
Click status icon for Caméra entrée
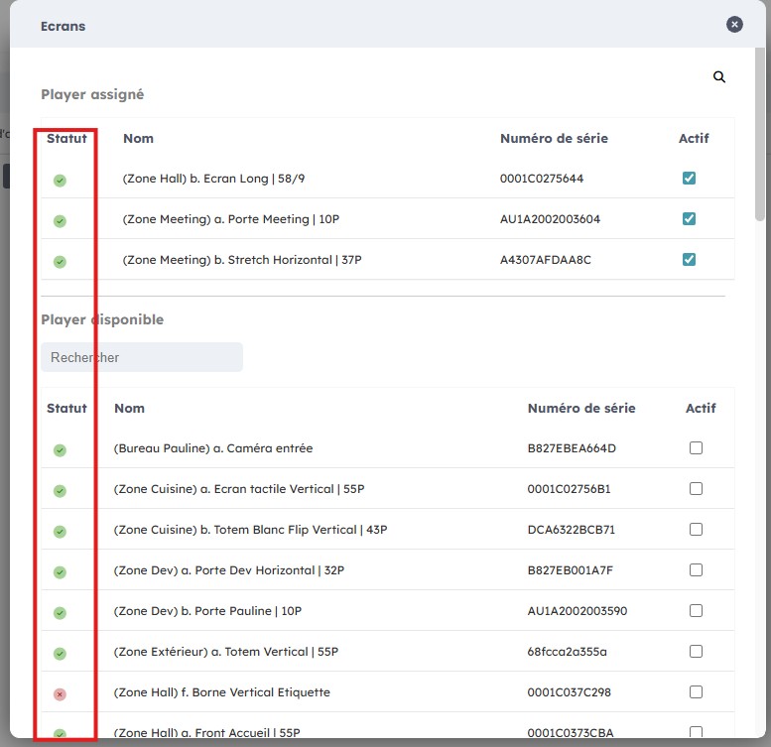60,449
